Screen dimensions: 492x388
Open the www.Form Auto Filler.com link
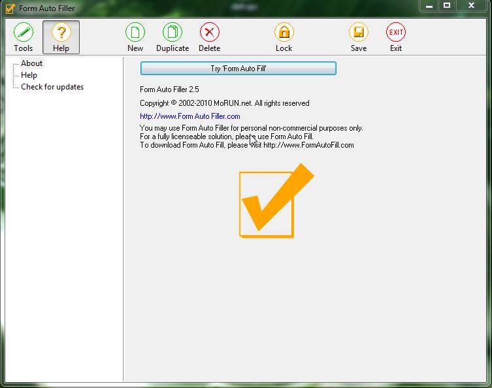click(190, 116)
